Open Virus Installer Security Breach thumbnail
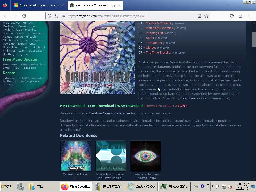Screen dimensions: 256x192 click(x=111, y=156)
